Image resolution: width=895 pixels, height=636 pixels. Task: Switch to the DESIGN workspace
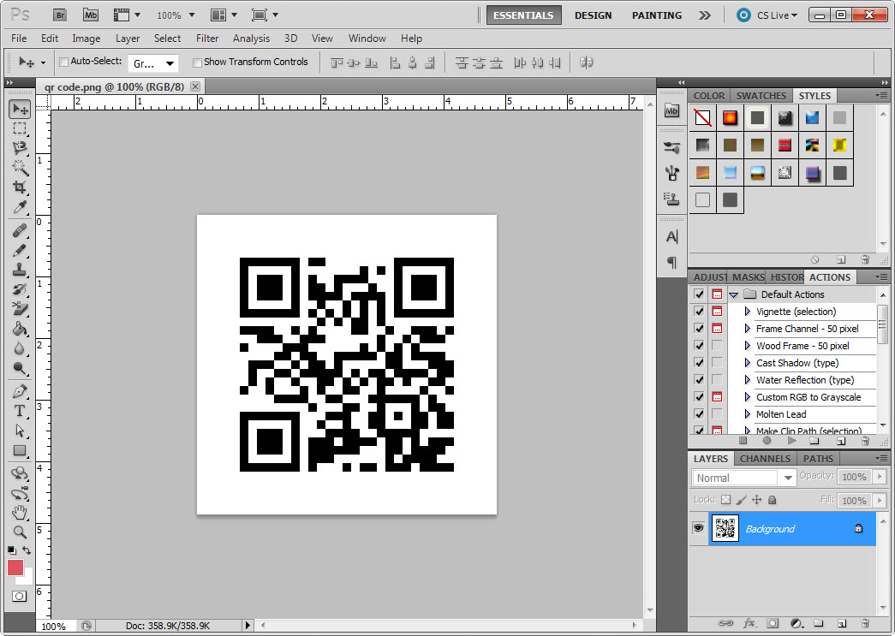594,15
